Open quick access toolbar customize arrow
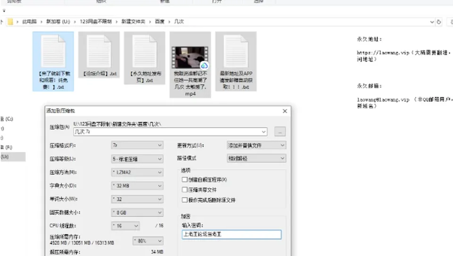The width and height of the screenshot is (453, 256). (x=4, y=11)
